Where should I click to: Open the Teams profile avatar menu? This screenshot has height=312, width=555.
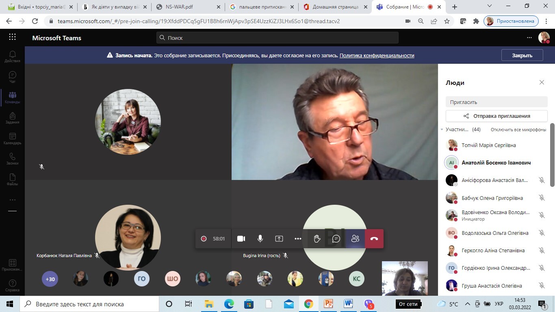(x=544, y=37)
